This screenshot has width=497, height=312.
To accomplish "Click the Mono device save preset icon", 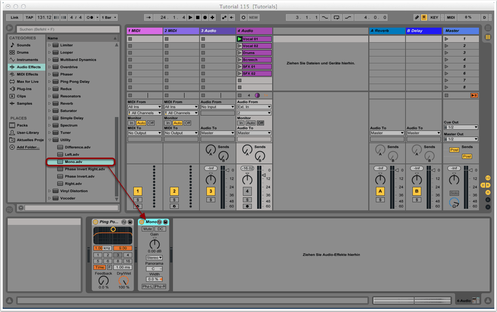I will (165, 222).
